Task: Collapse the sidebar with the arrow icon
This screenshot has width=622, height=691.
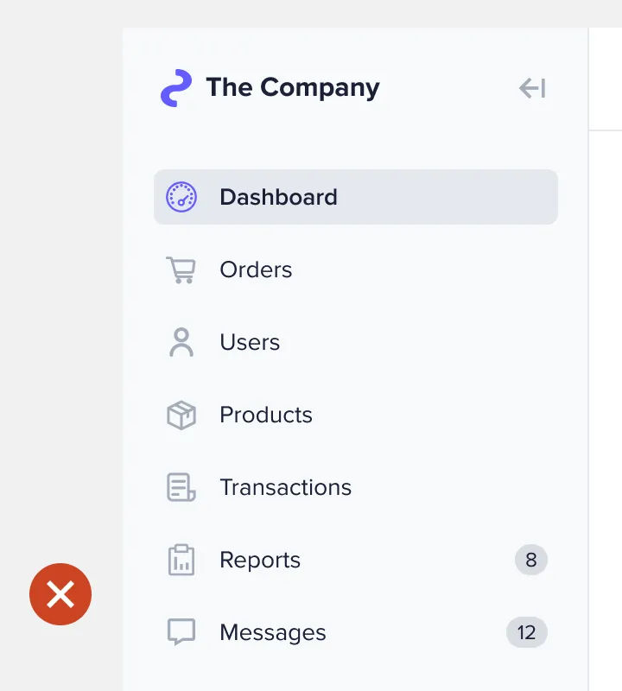Action: (x=532, y=88)
